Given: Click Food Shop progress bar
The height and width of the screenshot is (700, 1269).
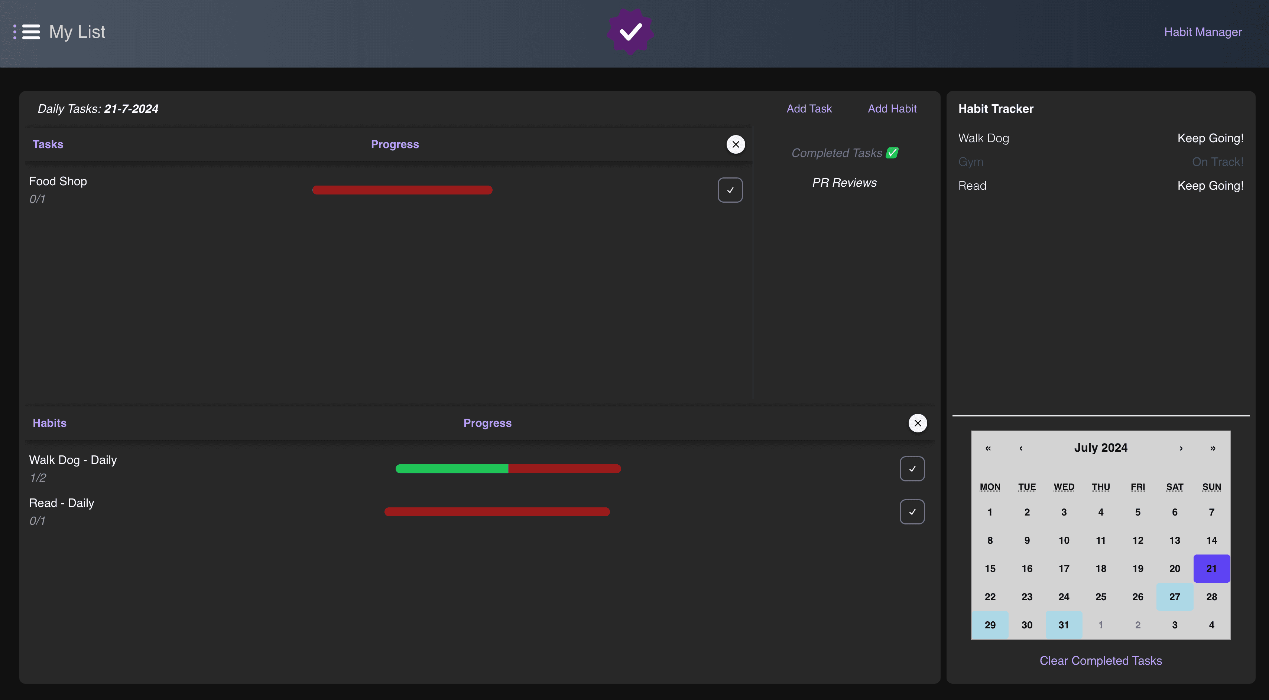Looking at the screenshot, I should (402, 190).
